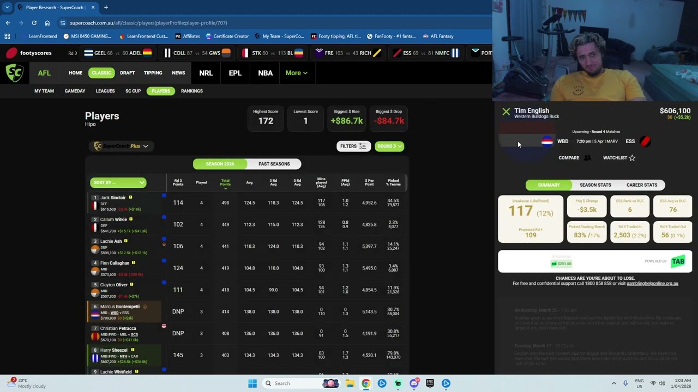Switch to the NRL section
Screen dimensions: 698x392
206,73
